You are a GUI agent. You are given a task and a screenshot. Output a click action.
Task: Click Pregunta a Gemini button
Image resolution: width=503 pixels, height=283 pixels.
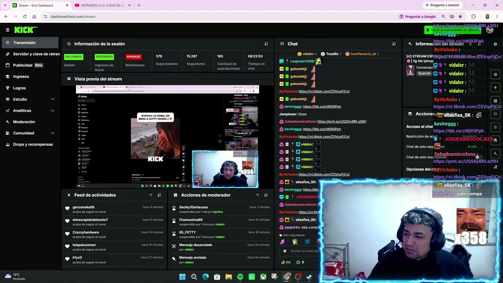coord(442,5)
